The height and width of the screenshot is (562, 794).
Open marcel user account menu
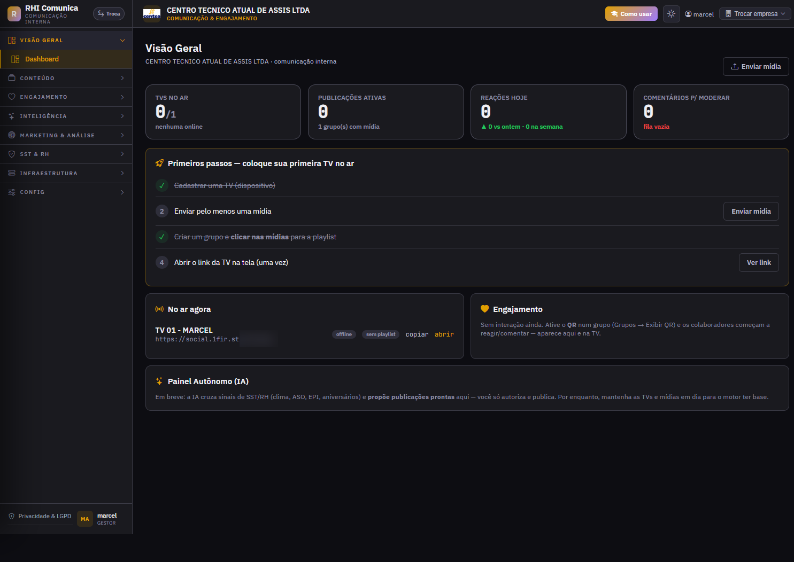[699, 14]
